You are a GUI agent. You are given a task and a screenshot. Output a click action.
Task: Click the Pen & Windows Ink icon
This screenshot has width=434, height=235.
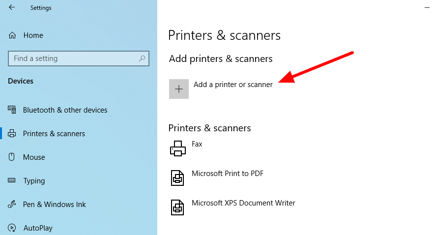[x=12, y=205]
